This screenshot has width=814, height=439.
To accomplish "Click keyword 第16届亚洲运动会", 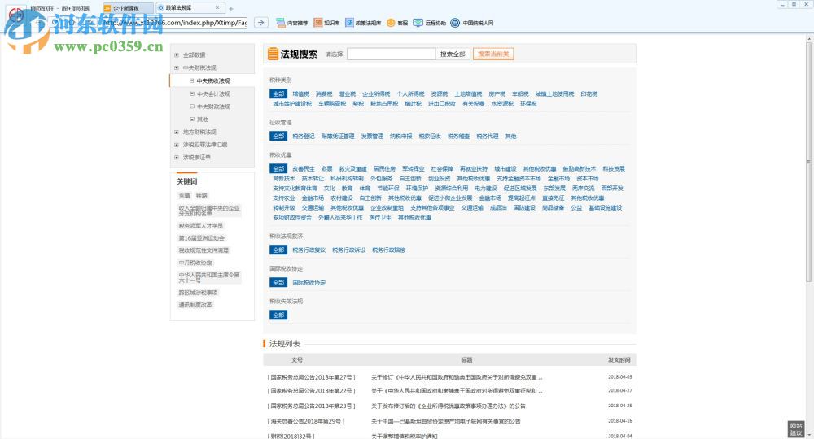I will [x=201, y=238].
